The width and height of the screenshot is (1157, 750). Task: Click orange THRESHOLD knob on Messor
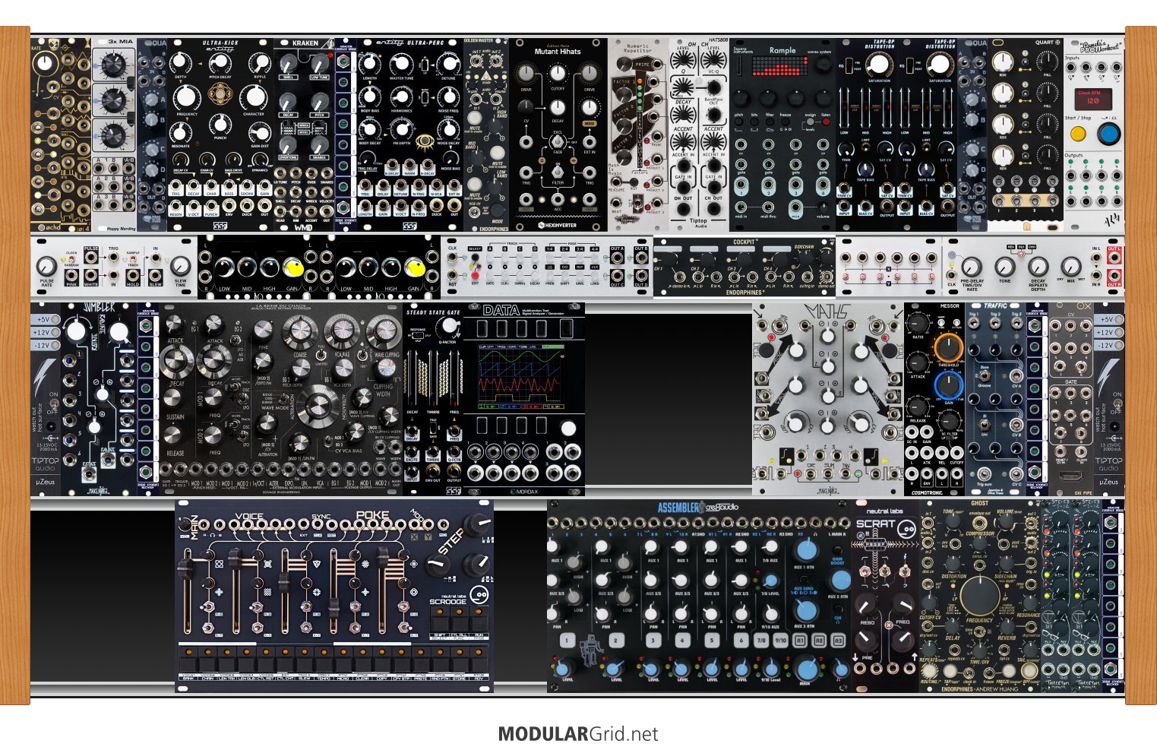948,347
